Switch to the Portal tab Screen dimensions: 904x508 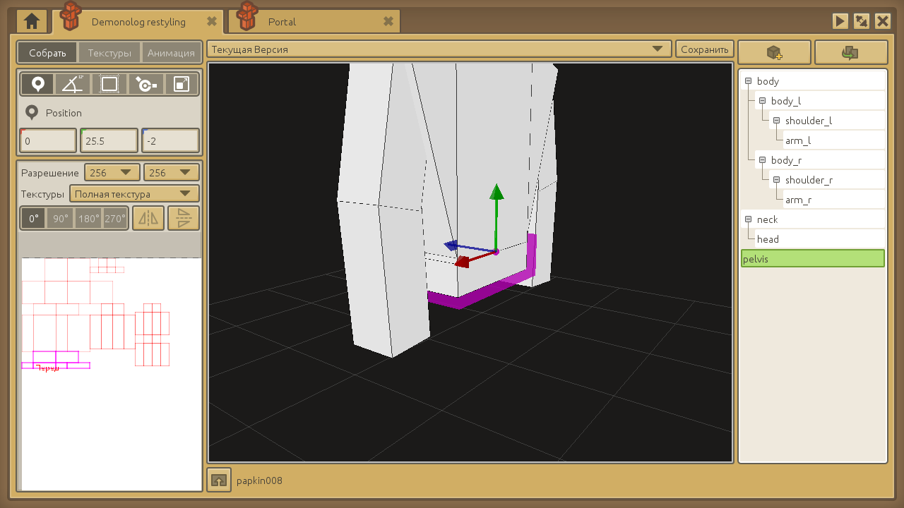click(x=282, y=22)
